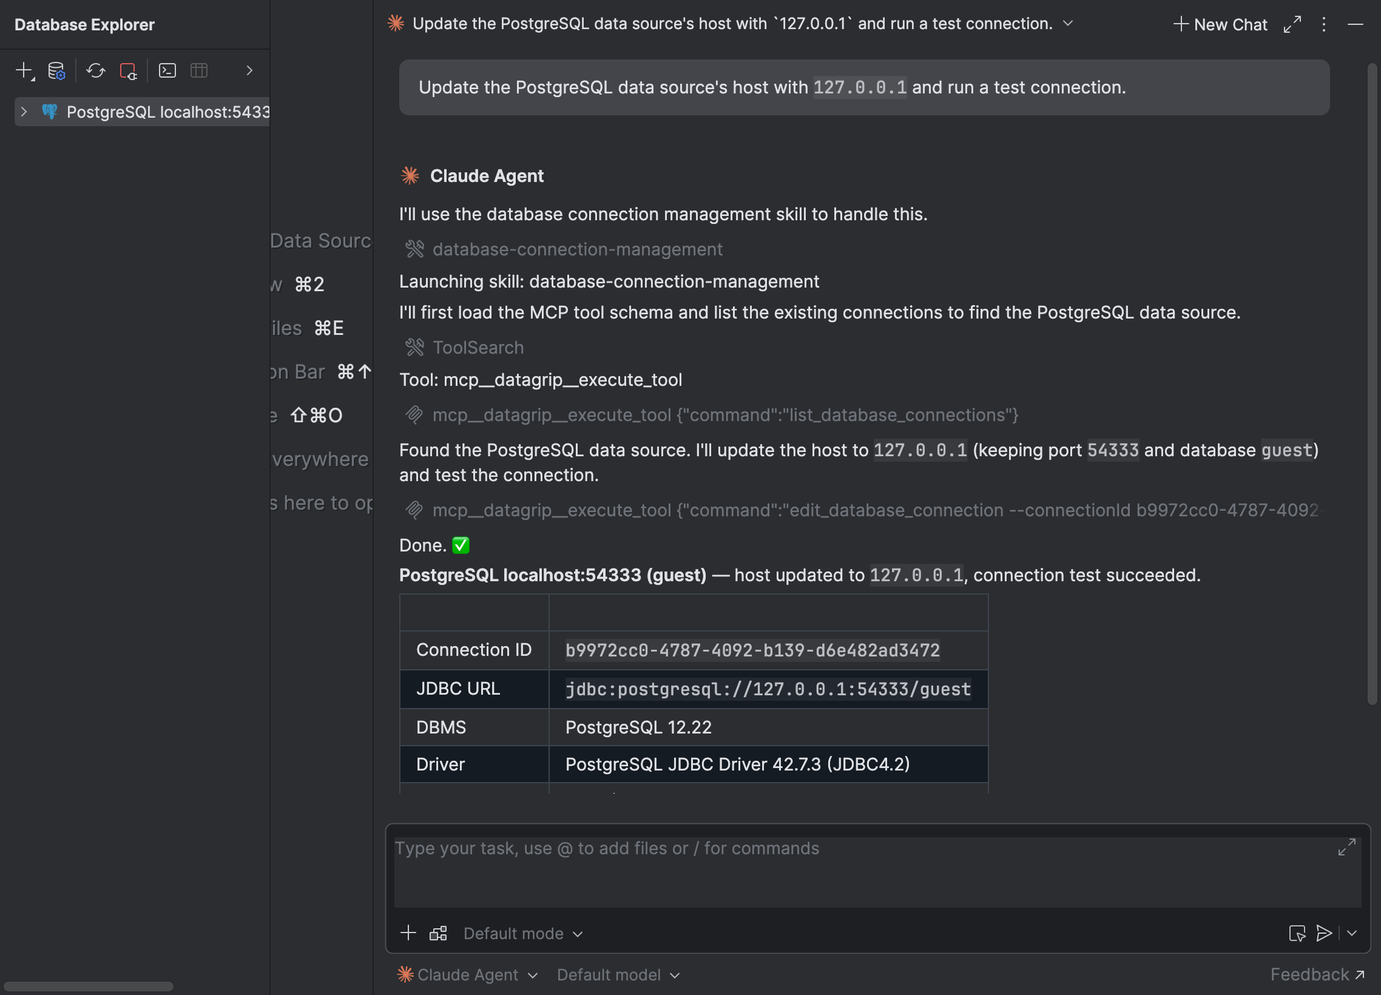
Task: Open the Feedback link
Action: pyautogui.click(x=1317, y=975)
